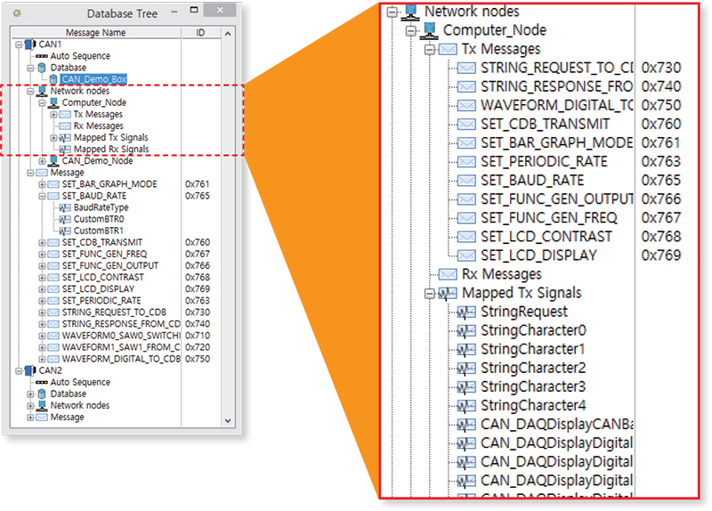Select the WAVEFORM1_SAW1_FROM_C message row
712x511 pixels.
coord(120,346)
